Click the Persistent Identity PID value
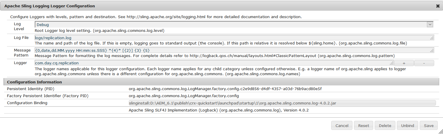443x134 pixels. (x=225, y=89)
